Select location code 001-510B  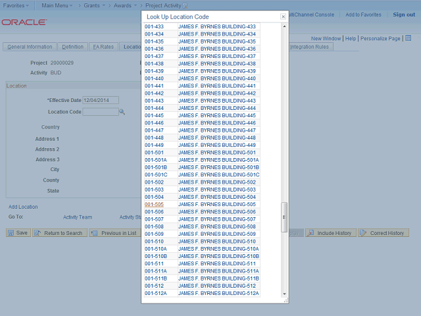pos(156,256)
